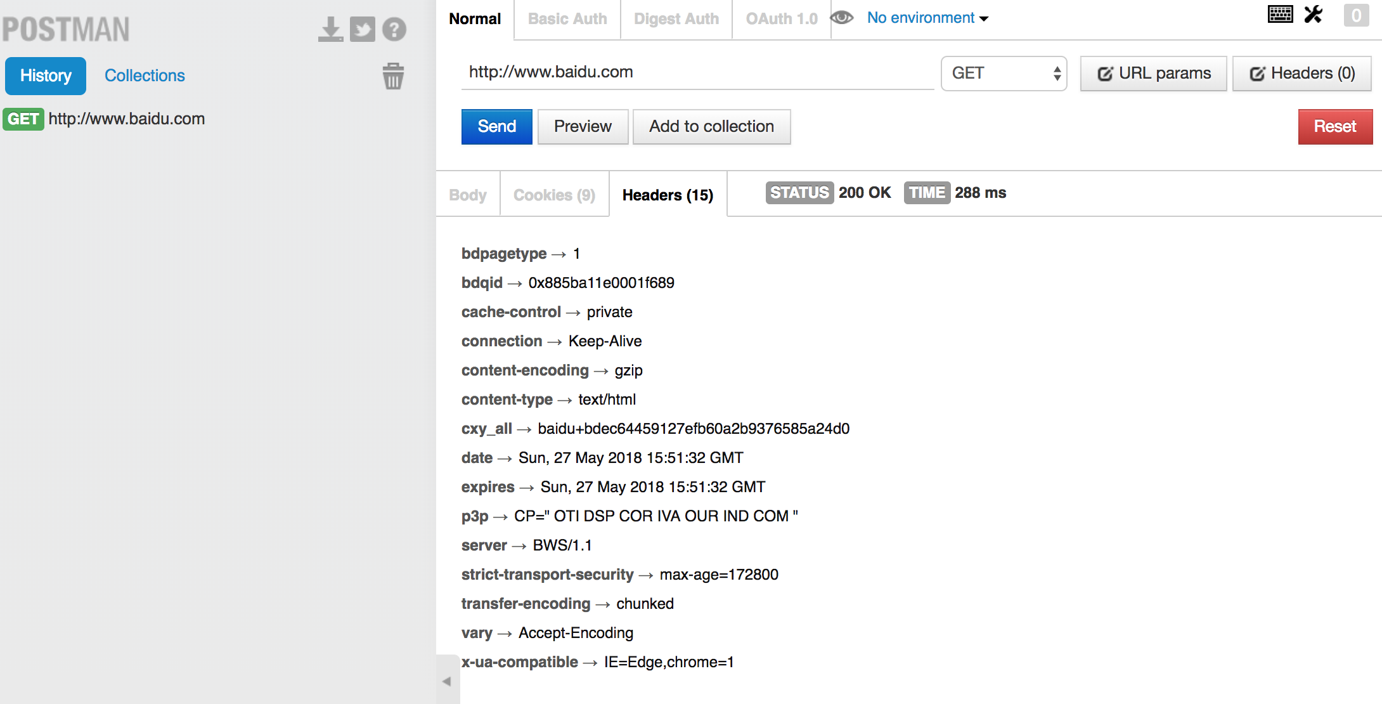Click the red Reset button
This screenshot has height=704, width=1382.
tap(1334, 126)
